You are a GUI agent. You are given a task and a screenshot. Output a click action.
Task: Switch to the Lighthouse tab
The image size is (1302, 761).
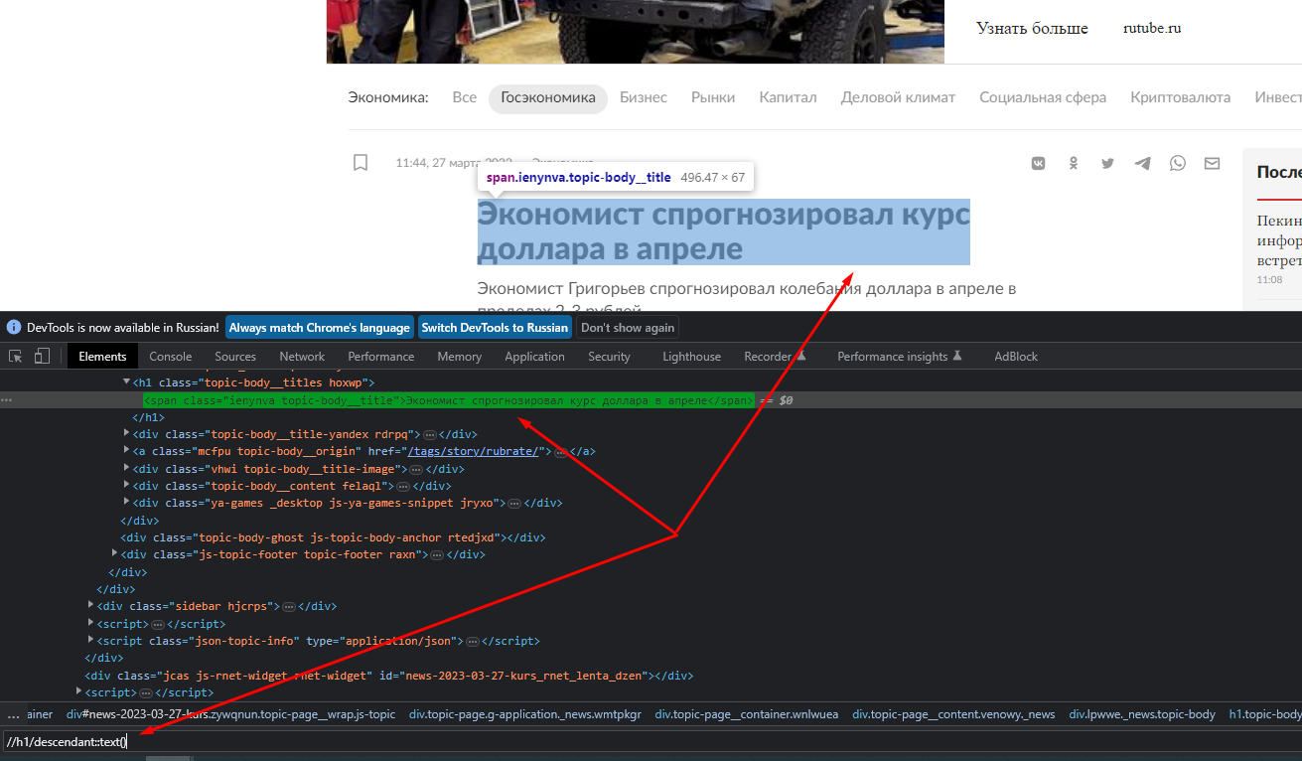[691, 357]
